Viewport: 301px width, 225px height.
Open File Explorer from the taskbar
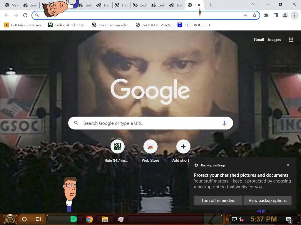[105, 219]
